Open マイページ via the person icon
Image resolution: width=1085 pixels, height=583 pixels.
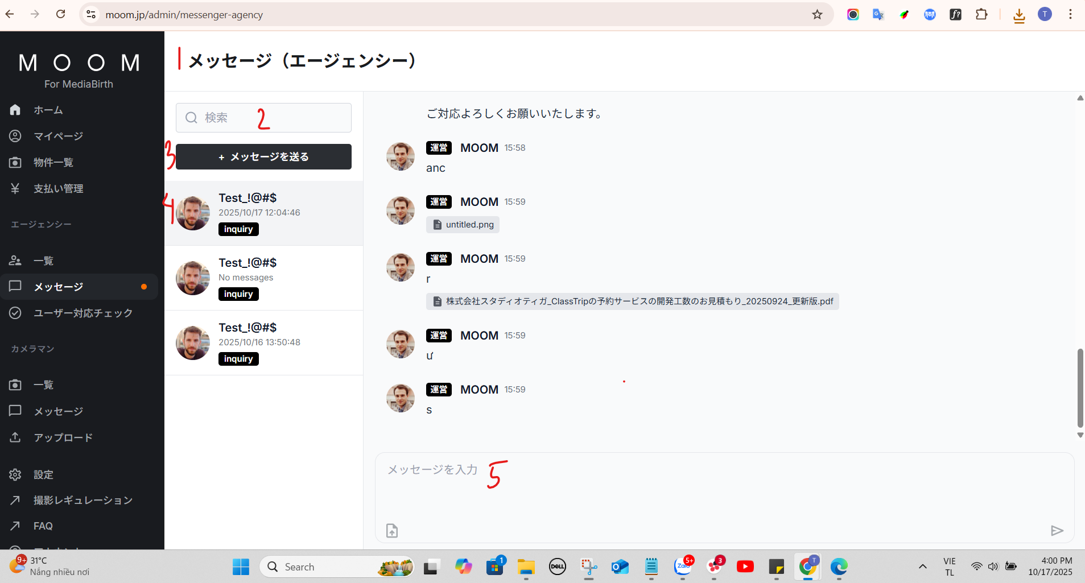15,136
